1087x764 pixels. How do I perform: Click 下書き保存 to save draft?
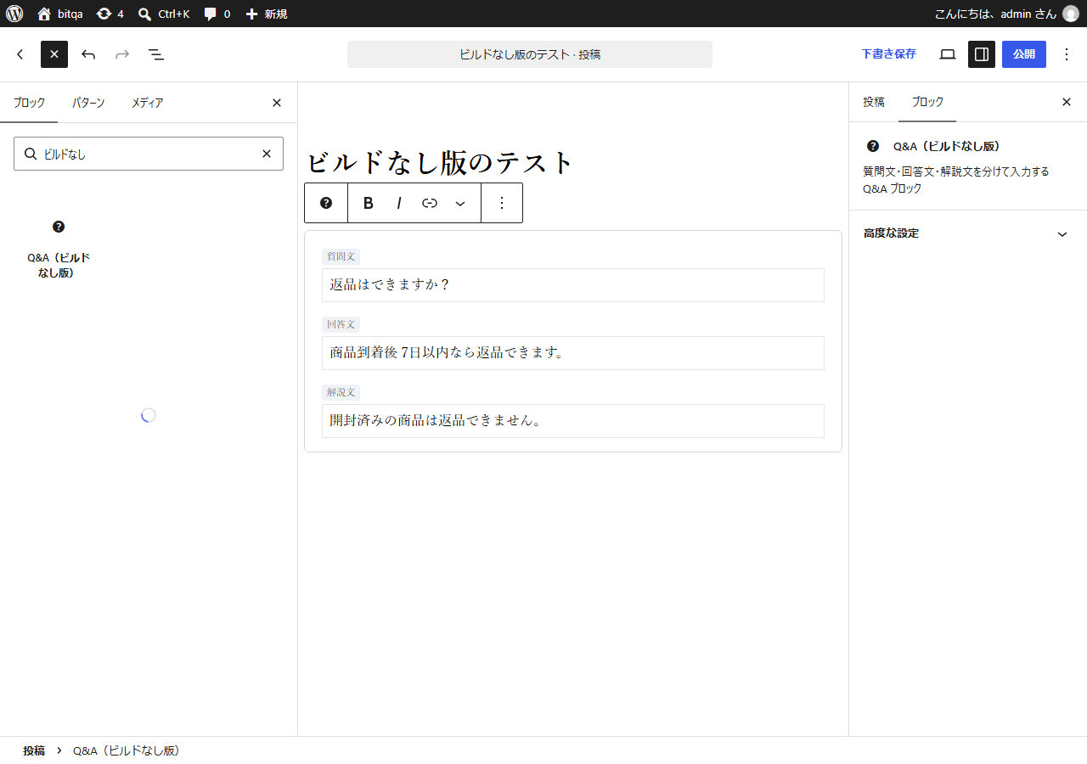pos(888,54)
